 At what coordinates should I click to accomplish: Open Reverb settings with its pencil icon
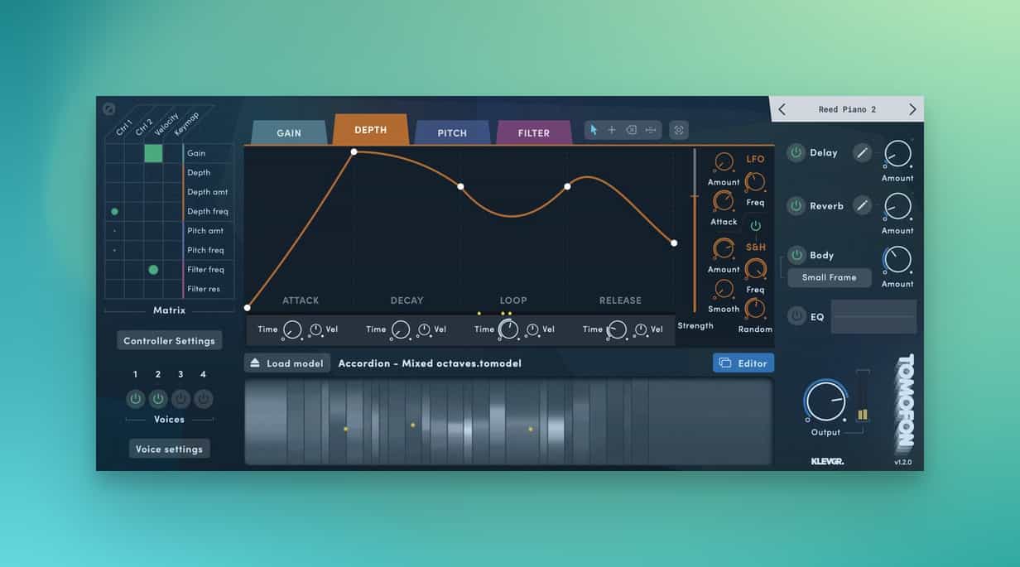(x=863, y=205)
